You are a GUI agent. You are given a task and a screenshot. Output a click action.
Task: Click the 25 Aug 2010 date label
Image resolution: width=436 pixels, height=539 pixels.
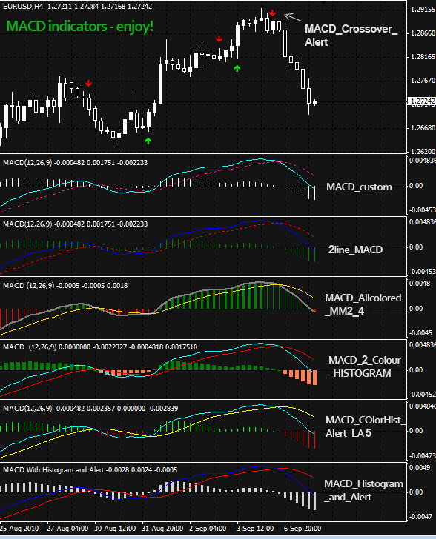tap(19, 529)
